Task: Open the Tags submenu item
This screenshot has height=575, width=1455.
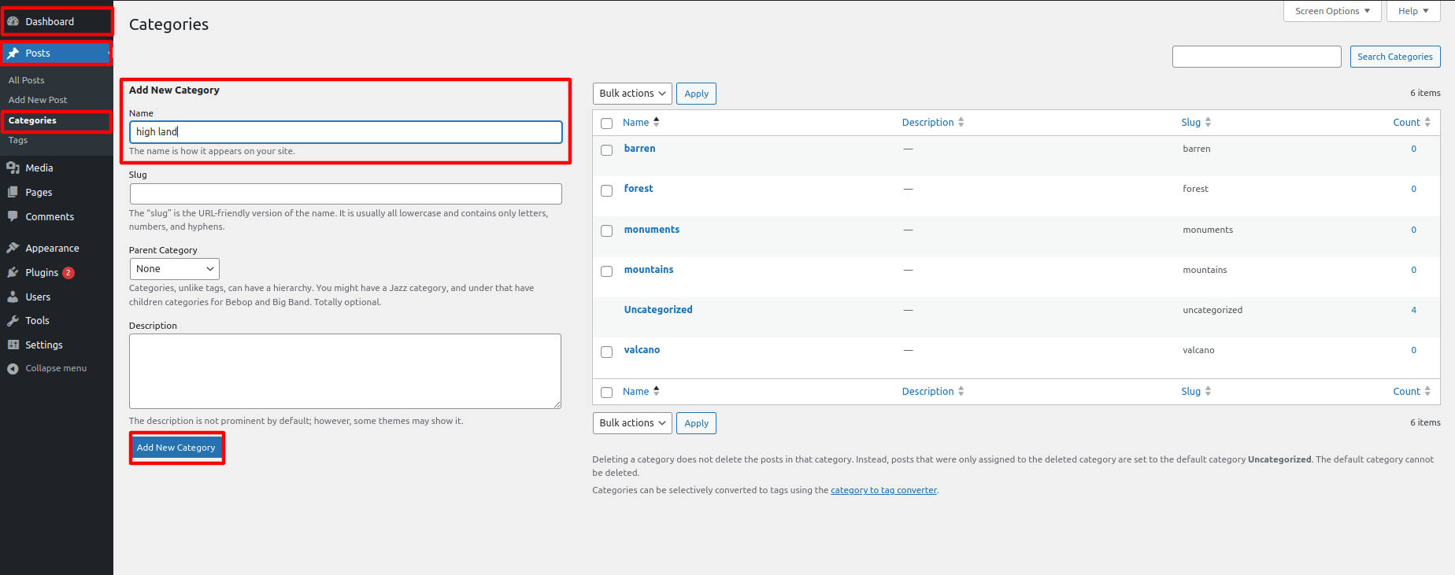Action: coord(18,140)
